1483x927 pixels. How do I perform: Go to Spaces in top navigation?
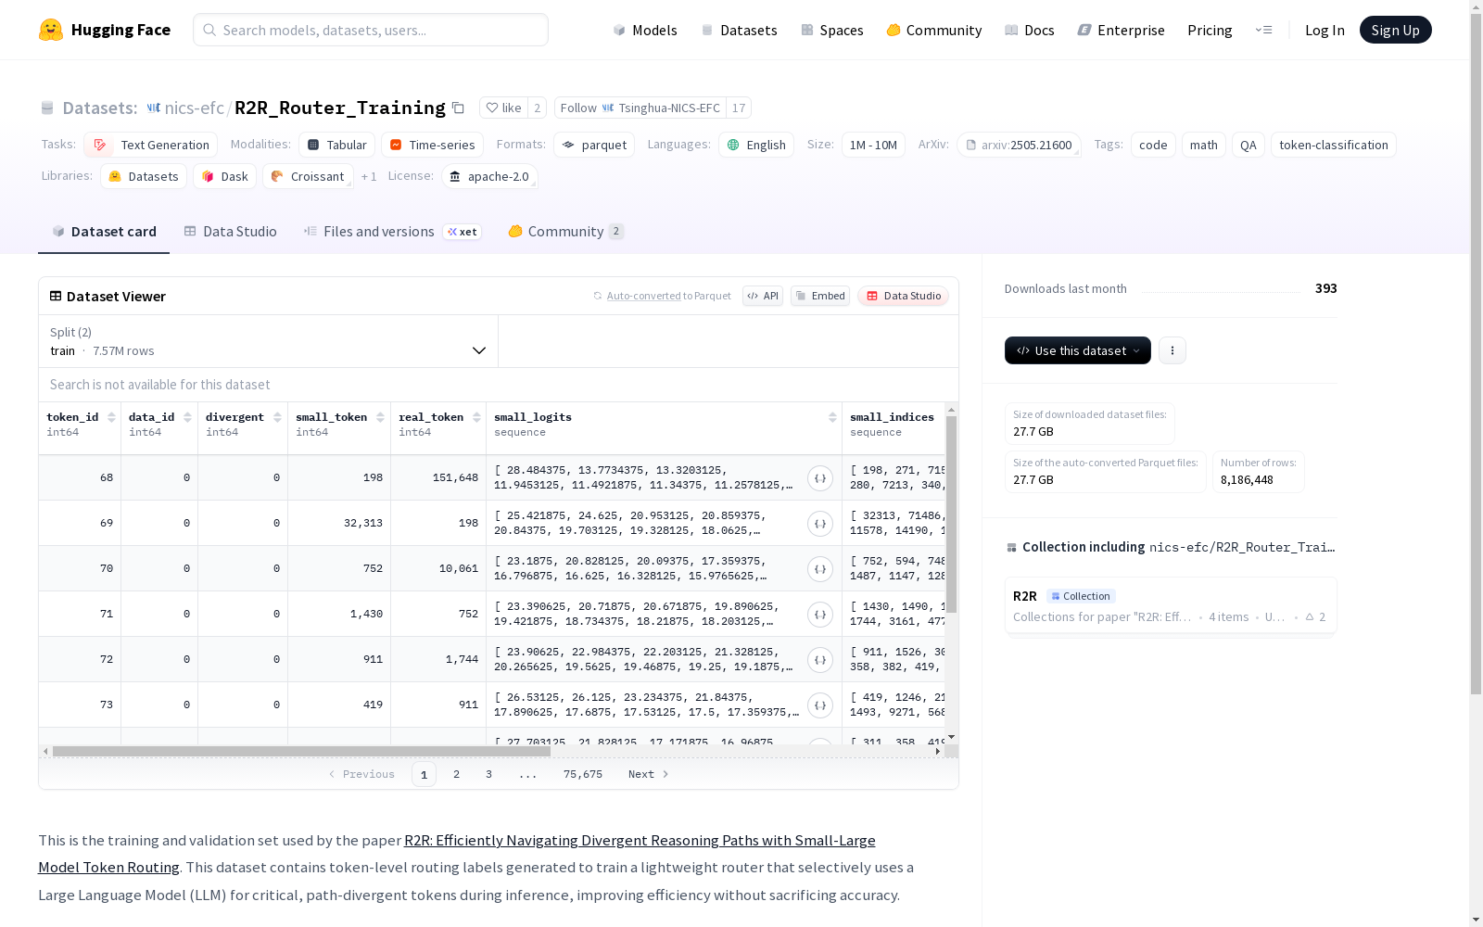[x=831, y=30]
